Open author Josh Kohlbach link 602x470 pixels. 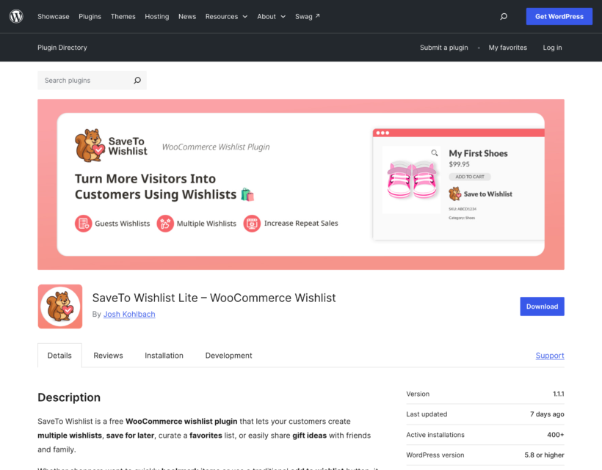[x=129, y=314]
